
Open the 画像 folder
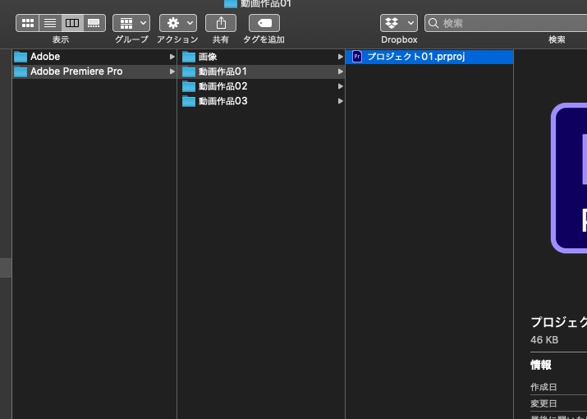[208, 57]
